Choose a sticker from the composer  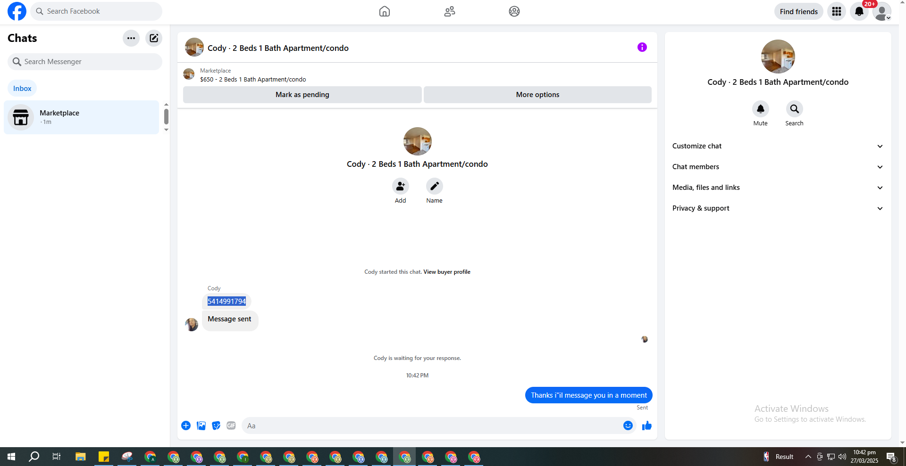point(216,425)
